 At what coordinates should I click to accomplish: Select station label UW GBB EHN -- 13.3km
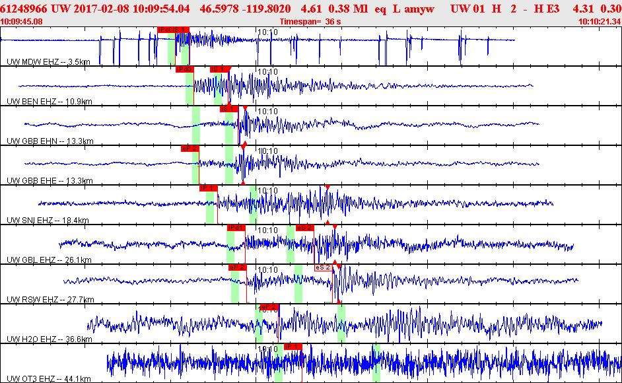[x=50, y=141]
